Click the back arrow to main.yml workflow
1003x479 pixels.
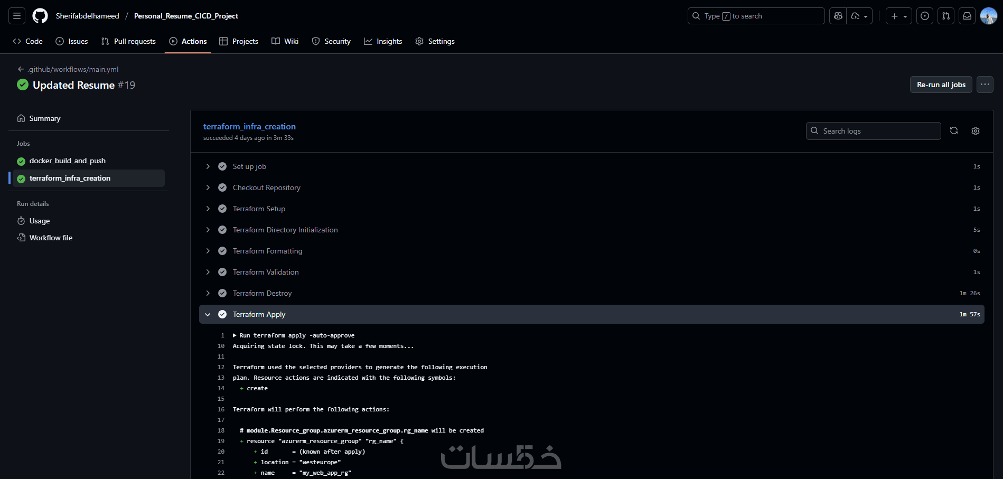point(21,69)
